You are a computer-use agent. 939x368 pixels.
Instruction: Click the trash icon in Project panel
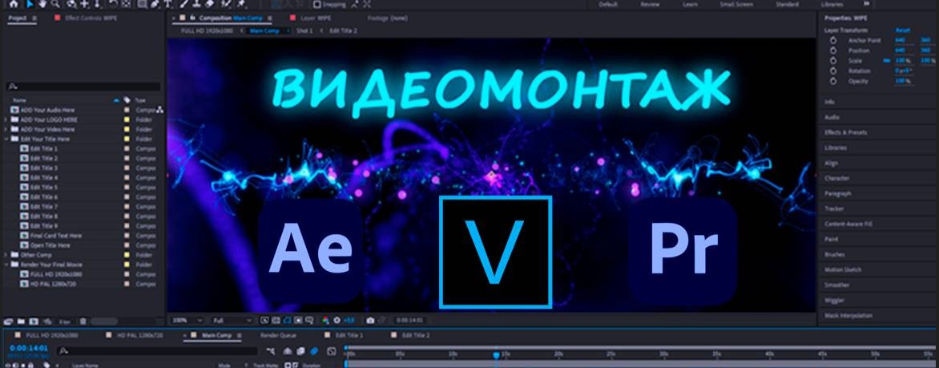(x=83, y=321)
